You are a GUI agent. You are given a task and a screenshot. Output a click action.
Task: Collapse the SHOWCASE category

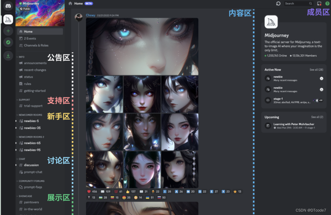[24, 196]
